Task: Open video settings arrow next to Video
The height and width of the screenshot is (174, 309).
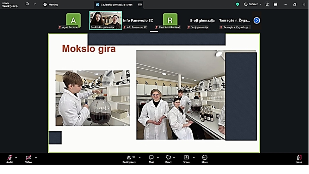Action: click(36, 157)
